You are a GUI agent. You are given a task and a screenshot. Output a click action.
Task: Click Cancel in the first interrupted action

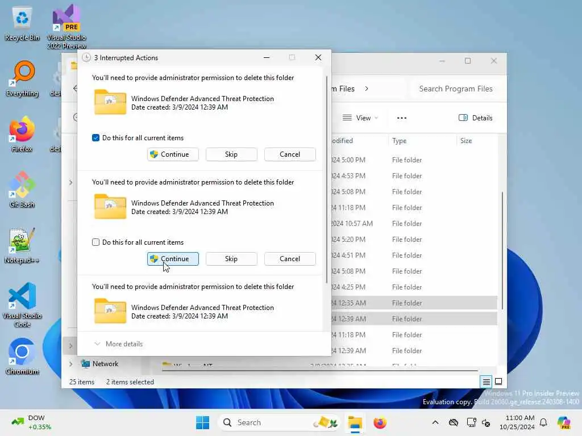point(290,154)
